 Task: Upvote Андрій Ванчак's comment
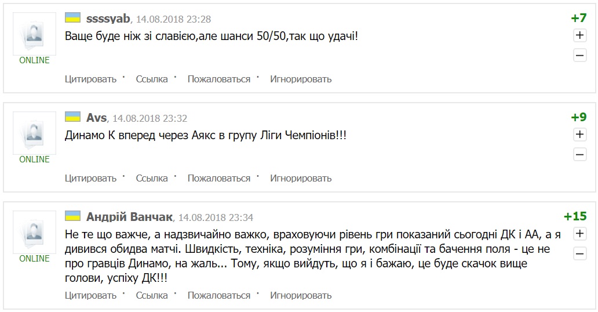coord(579,234)
